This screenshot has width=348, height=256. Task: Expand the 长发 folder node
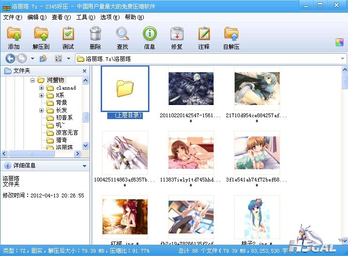[x=41, y=110]
